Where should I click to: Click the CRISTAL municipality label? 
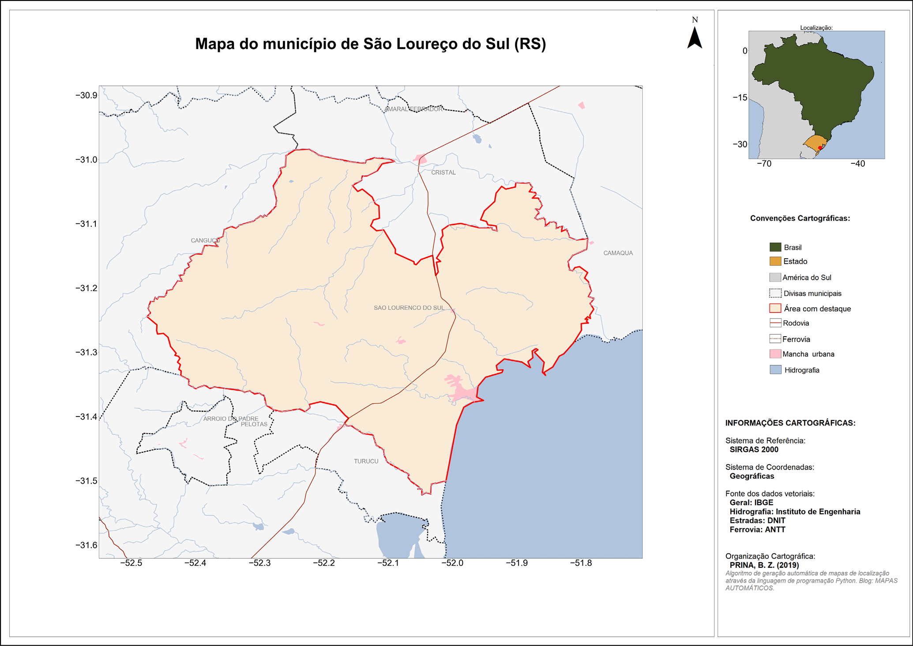click(x=443, y=173)
